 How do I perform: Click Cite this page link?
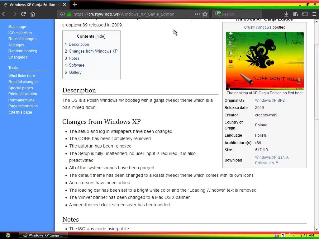click(x=20, y=112)
